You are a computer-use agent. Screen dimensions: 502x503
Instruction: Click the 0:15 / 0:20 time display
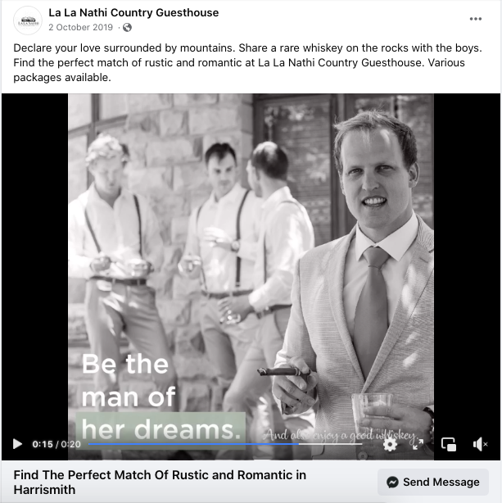[57, 444]
